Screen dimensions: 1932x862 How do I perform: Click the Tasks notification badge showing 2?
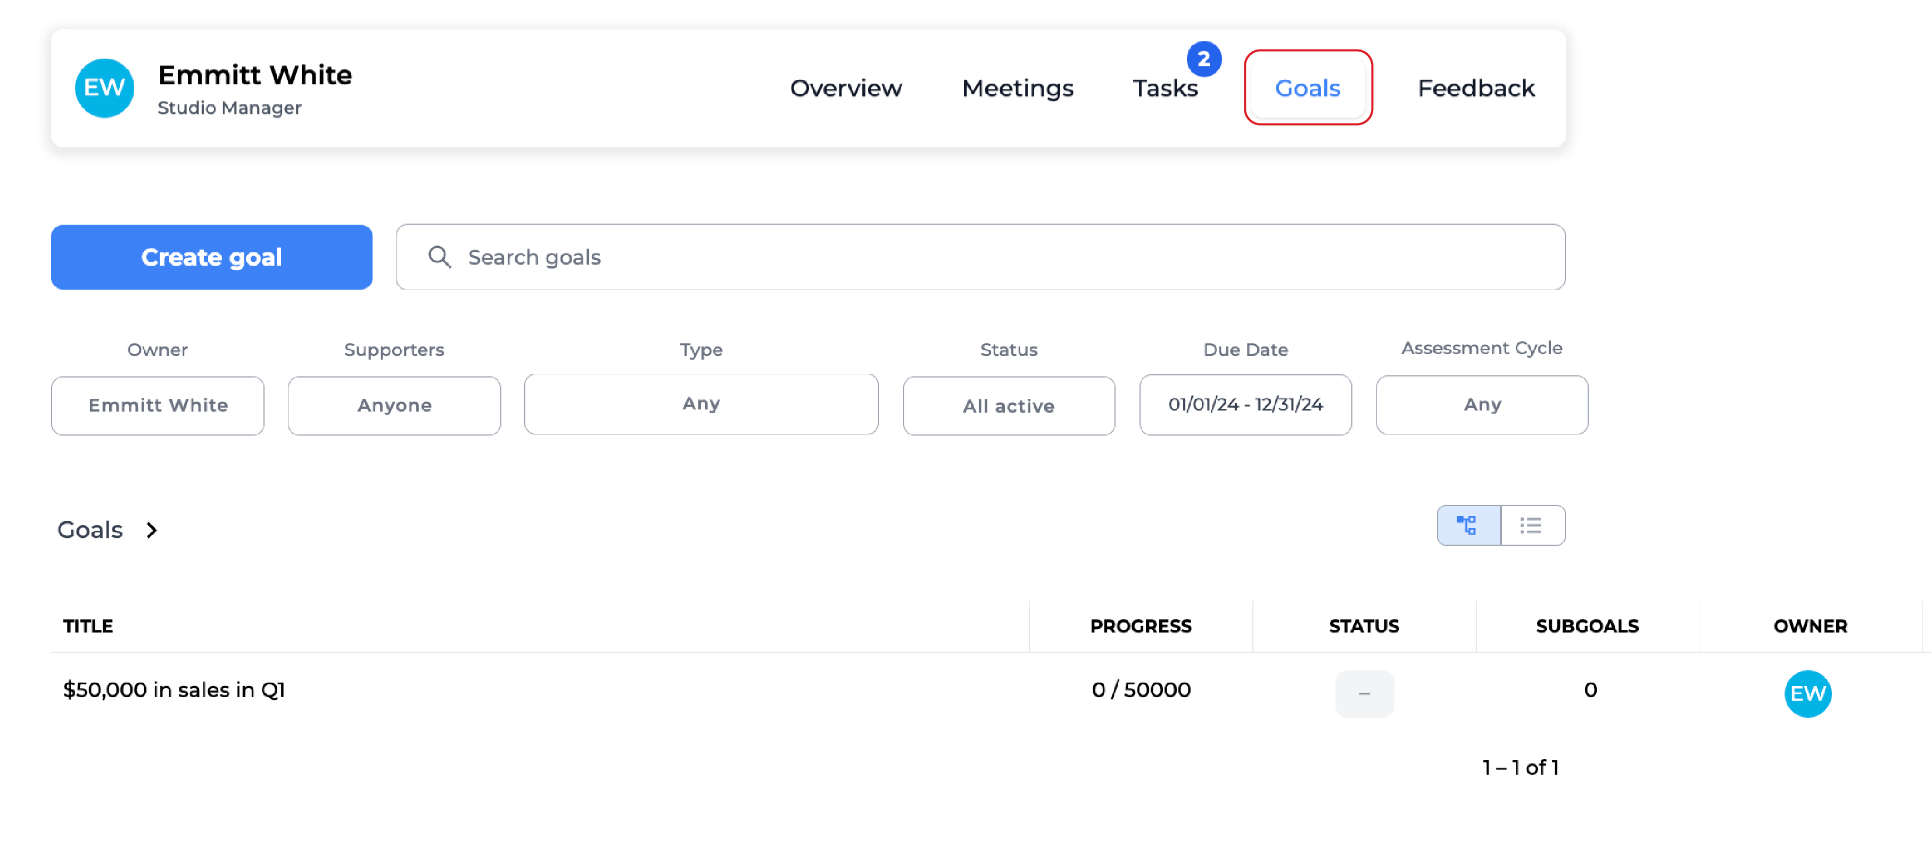pos(1203,59)
